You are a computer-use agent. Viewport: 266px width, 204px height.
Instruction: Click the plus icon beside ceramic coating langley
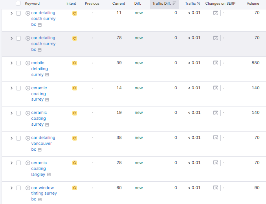tap(28, 163)
